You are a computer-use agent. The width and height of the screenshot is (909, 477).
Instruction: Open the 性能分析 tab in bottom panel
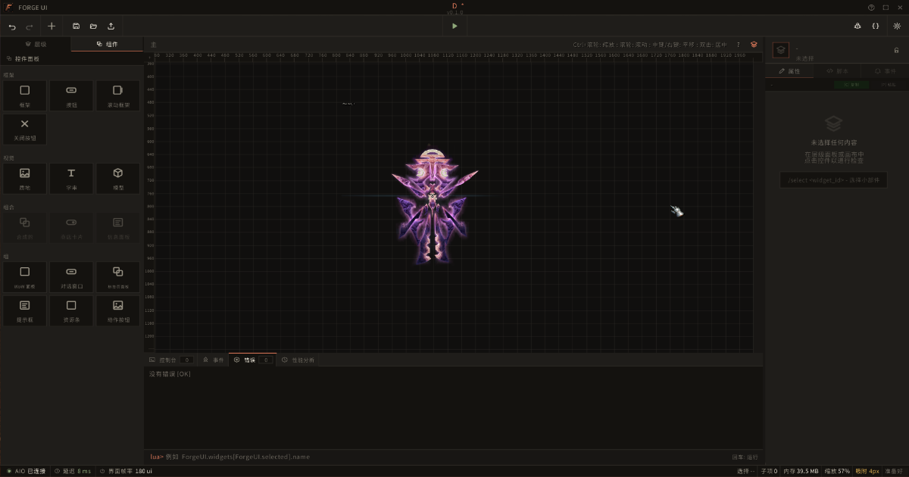coord(298,360)
